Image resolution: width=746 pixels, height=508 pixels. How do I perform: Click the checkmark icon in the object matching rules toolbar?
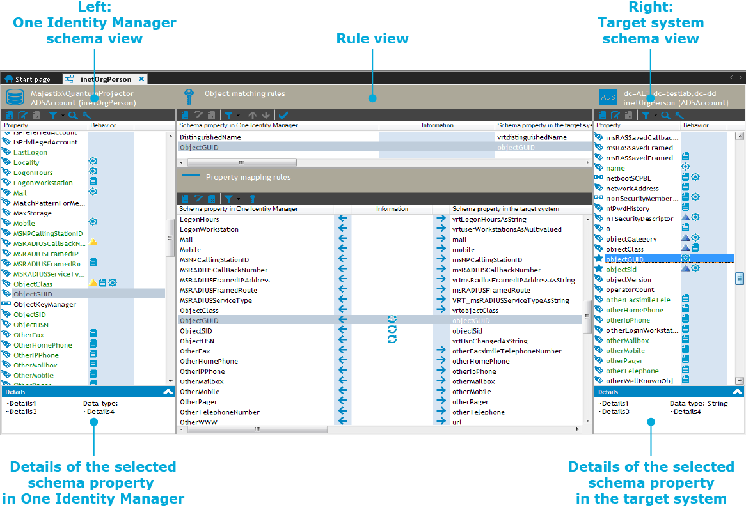[x=283, y=116]
